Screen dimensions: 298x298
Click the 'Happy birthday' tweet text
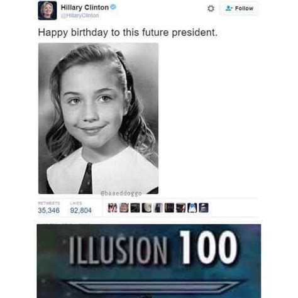[x=128, y=33]
